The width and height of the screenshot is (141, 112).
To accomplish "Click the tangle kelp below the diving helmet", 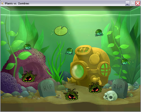I will pos(96,88).
